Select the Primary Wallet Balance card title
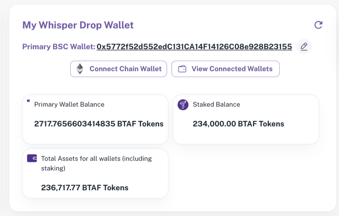Image resolution: width=339 pixels, height=216 pixels. pyautogui.click(x=69, y=105)
